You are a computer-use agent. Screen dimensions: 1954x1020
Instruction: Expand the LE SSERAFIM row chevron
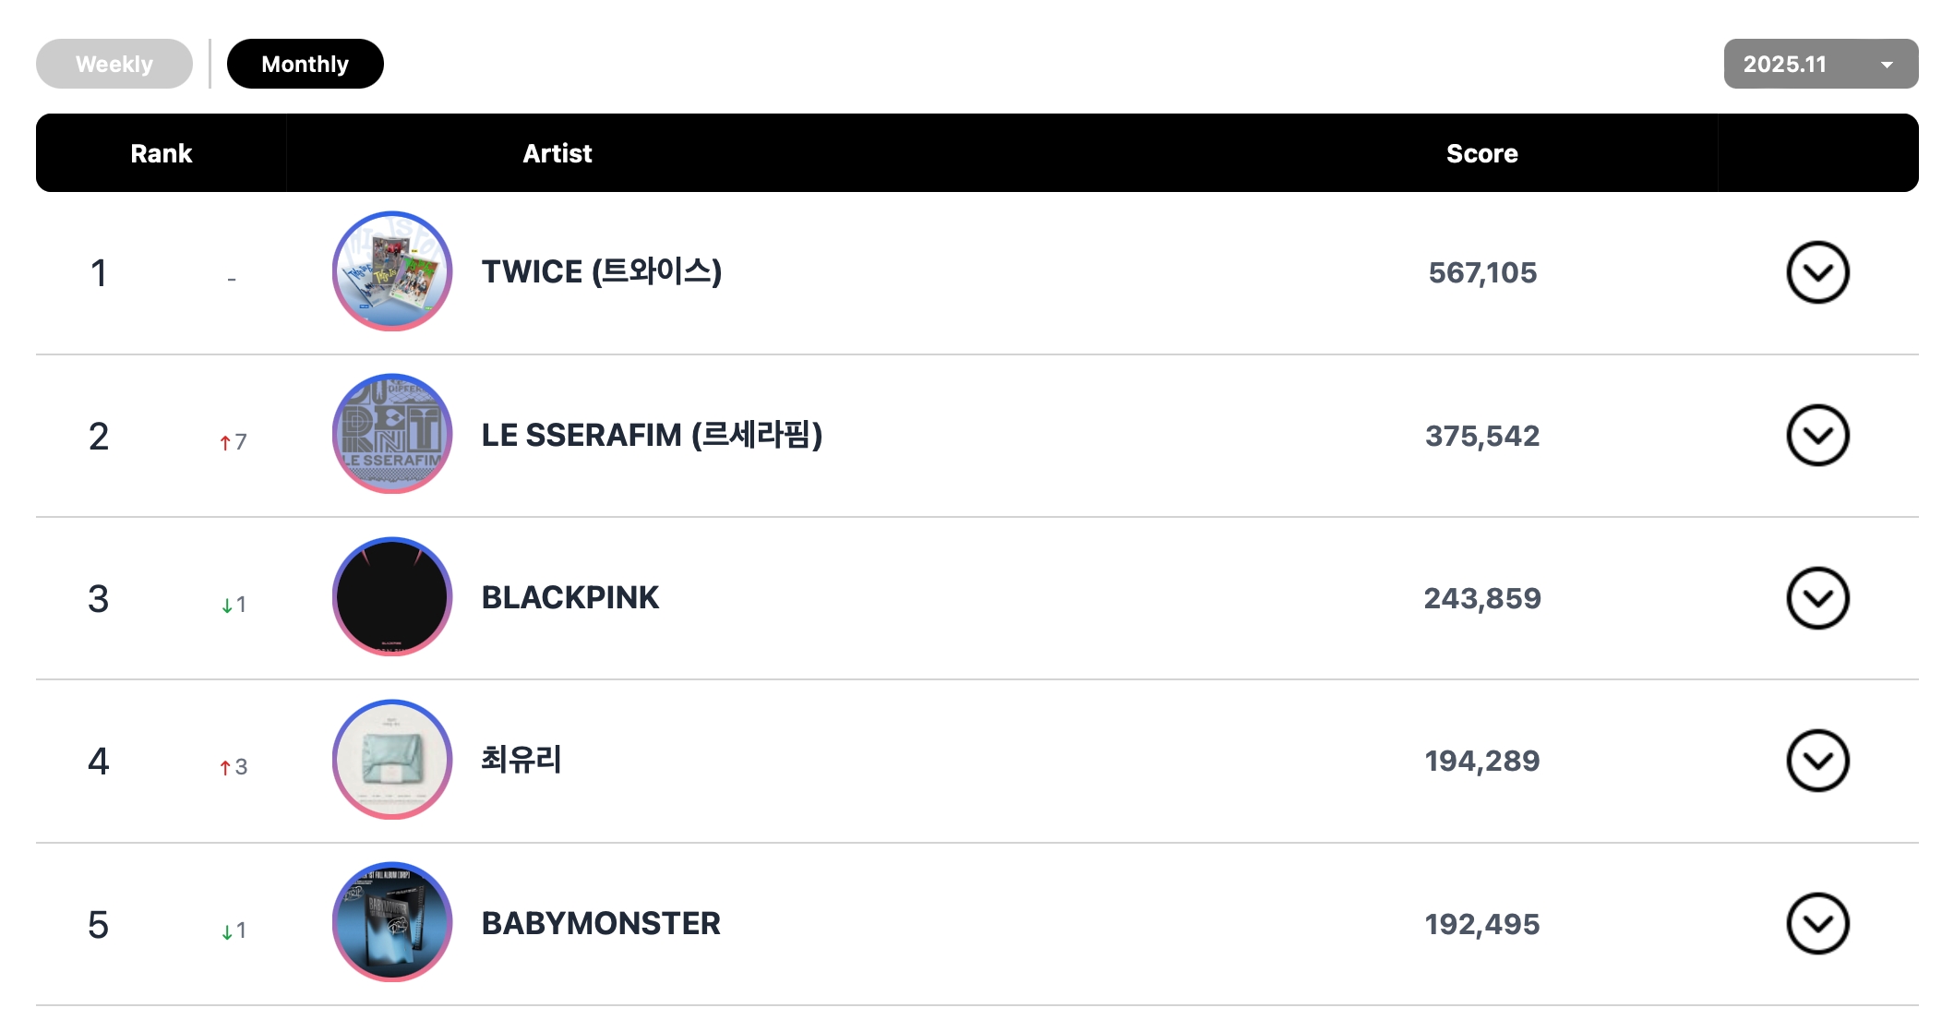coord(1816,435)
